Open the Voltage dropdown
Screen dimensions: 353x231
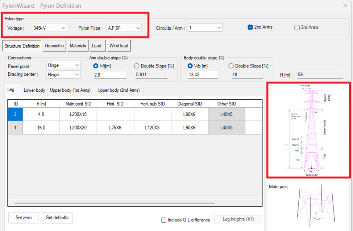pos(49,28)
